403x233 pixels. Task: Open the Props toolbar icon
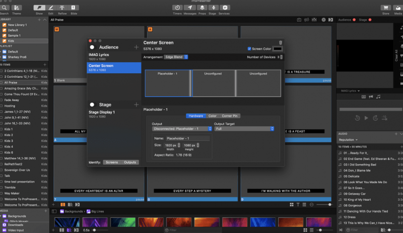(x=201, y=8)
